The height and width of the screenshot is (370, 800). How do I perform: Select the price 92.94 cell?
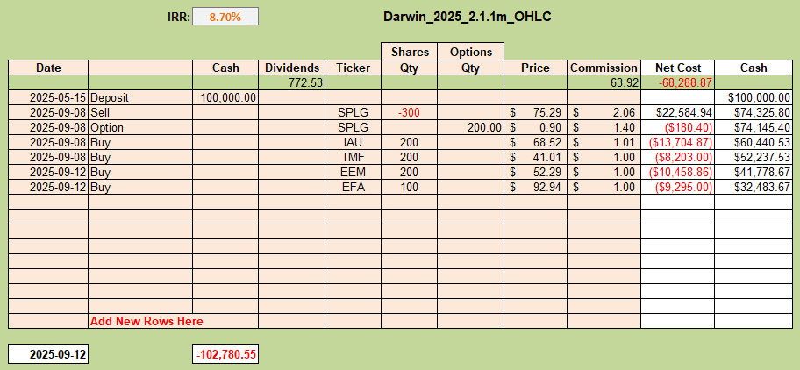pyautogui.click(x=536, y=187)
